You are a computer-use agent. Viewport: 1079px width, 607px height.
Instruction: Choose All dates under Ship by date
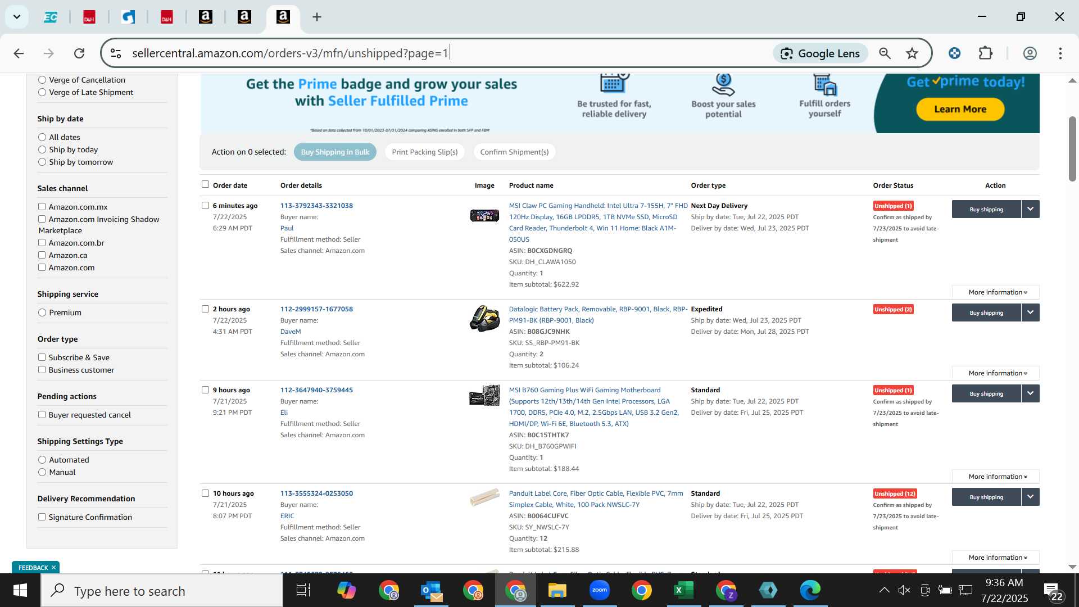coord(42,137)
